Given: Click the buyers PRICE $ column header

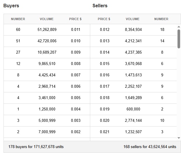Looking at the screenshot, I should [x=75, y=19].
